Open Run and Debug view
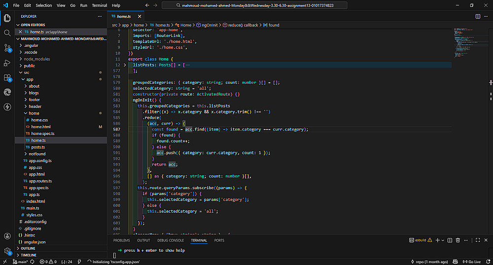 [x=7, y=63]
